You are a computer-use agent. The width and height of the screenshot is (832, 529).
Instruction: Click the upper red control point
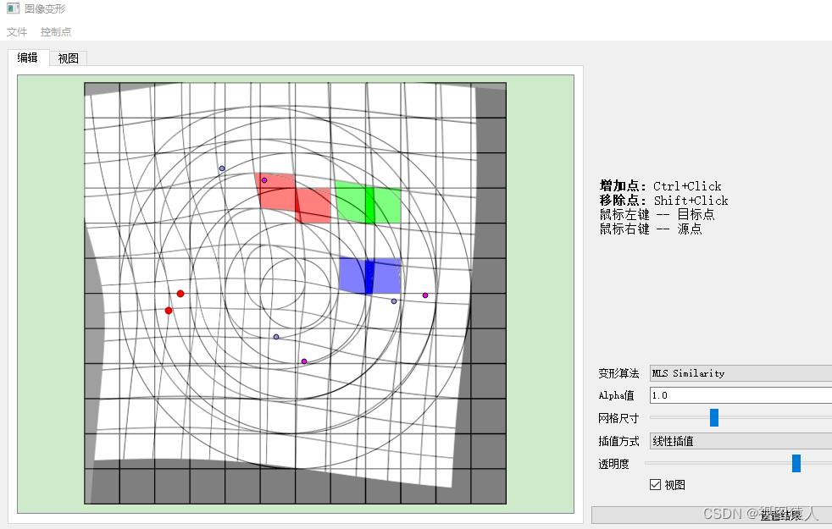[x=180, y=294]
